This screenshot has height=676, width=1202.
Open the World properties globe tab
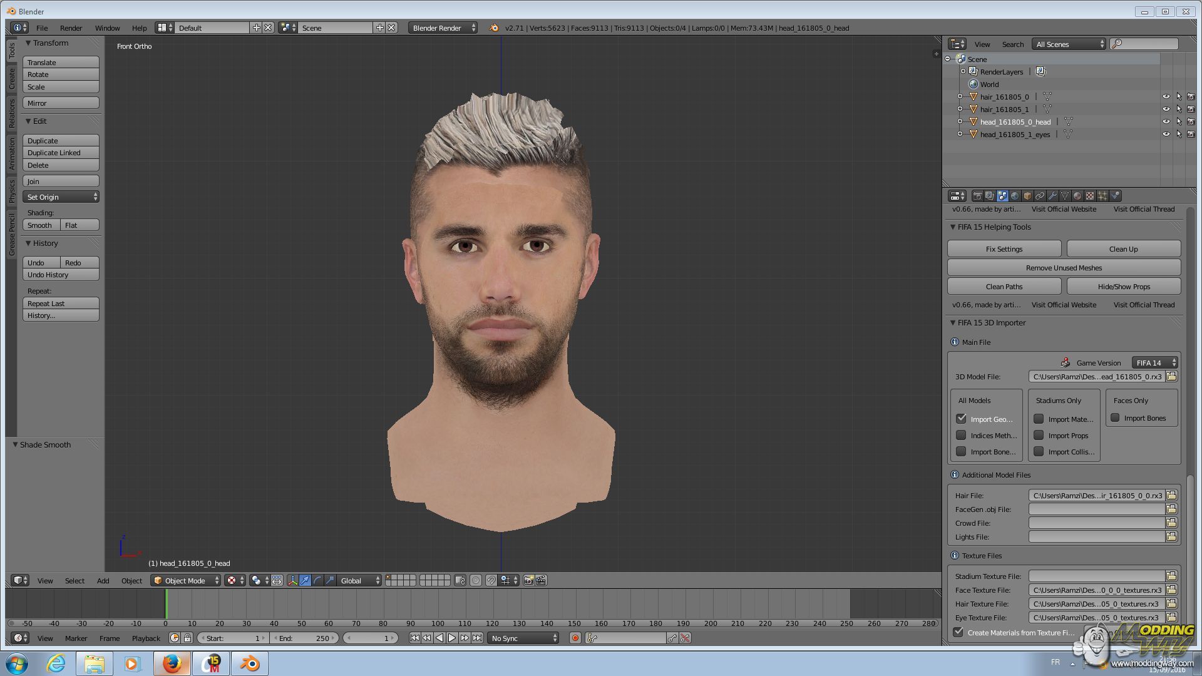pos(1015,196)
